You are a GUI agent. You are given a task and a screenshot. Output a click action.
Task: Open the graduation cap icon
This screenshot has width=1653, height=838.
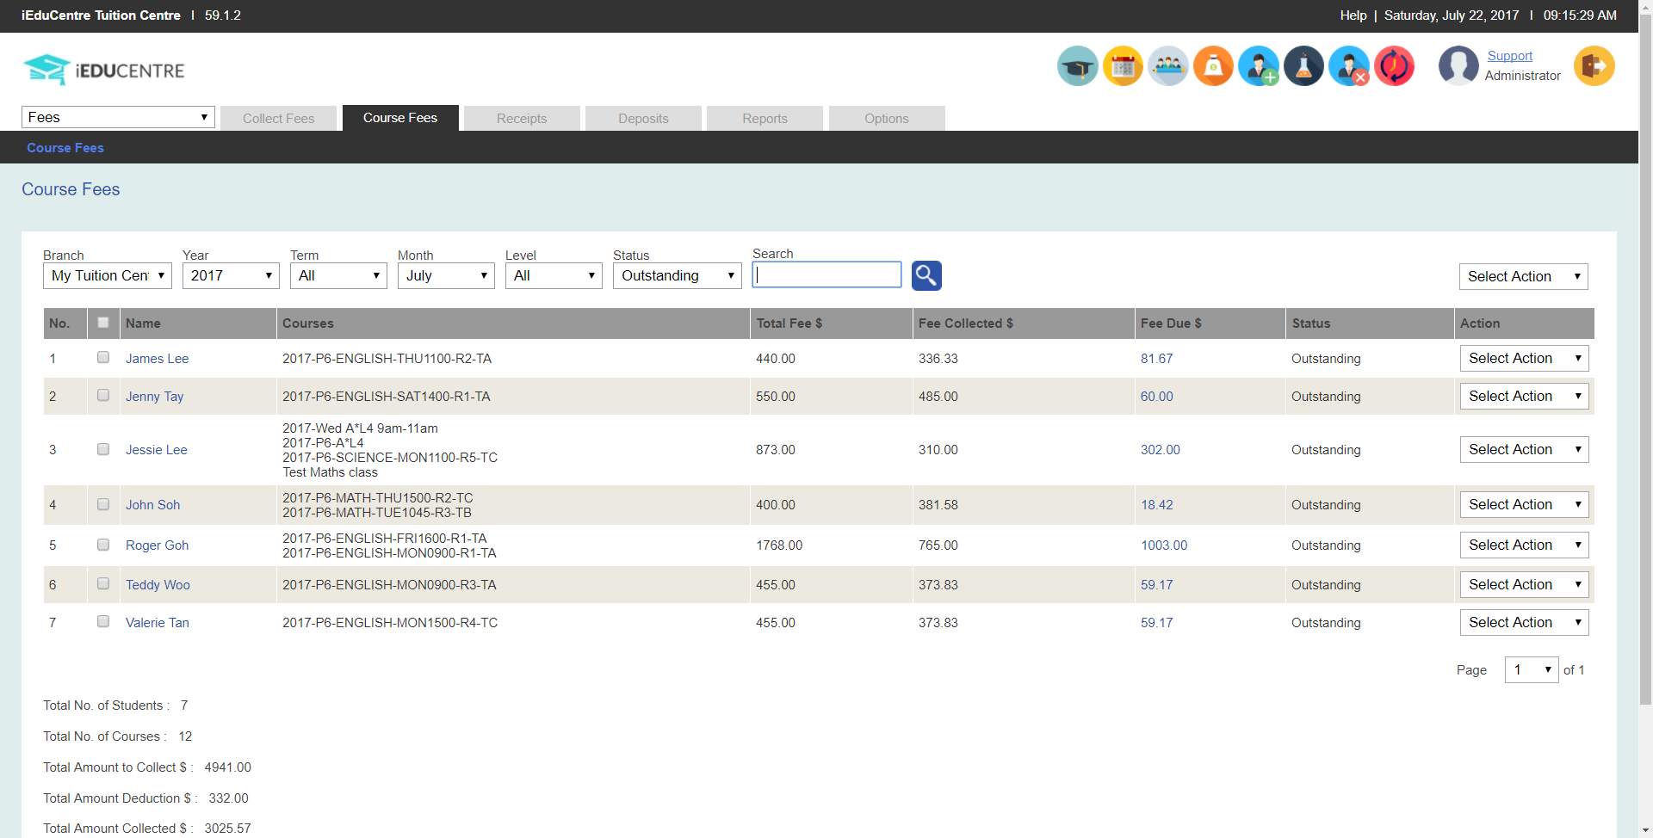(1077, 66)
